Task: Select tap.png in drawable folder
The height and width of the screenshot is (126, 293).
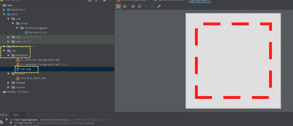Action: coord(26,69)
